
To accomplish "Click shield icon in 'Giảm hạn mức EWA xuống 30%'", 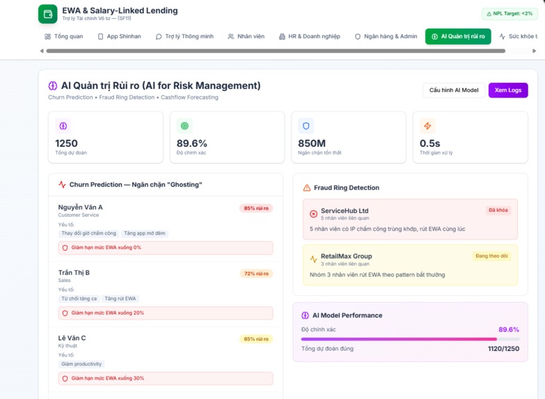I will tap(65, 379).
